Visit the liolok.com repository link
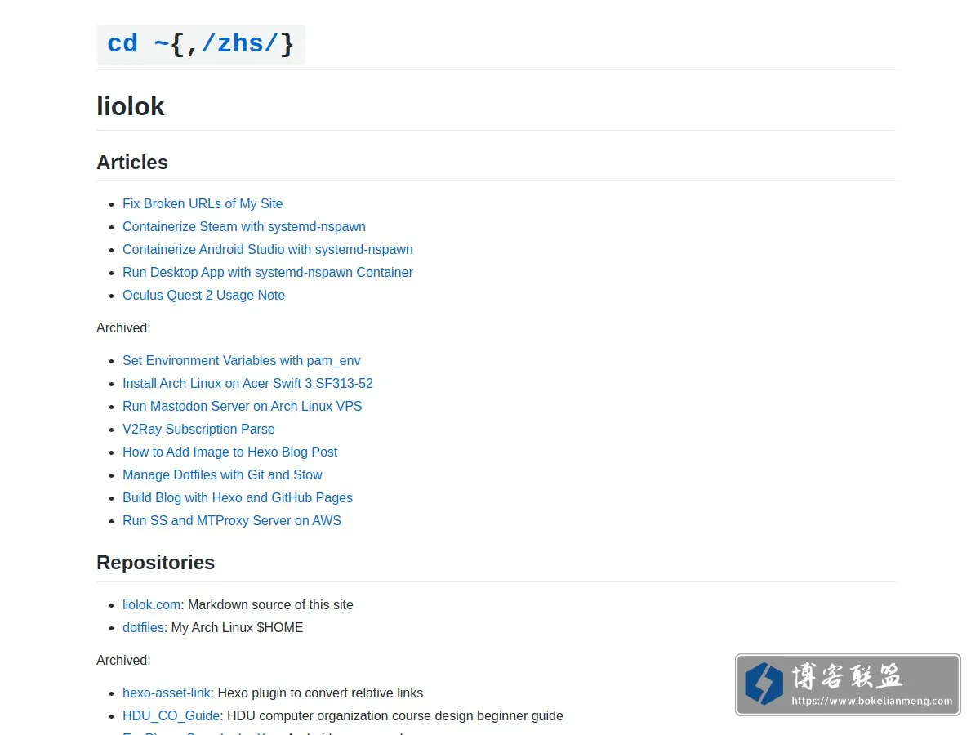Image resolution: width=980 pixels, height=735 pixels. pos(152,604)
